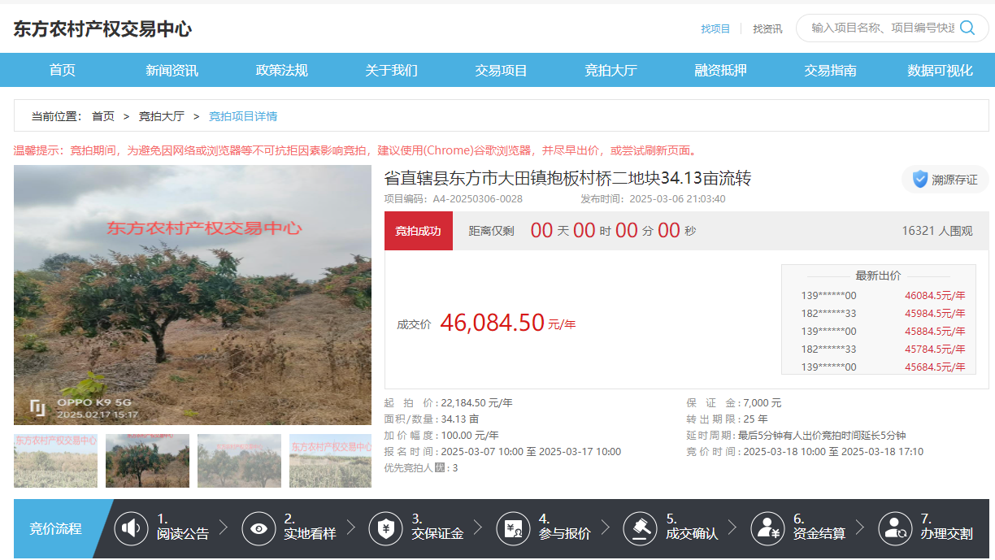Click the 办理交割 step icon
This screenshot has width=995, height=560.
894,528
